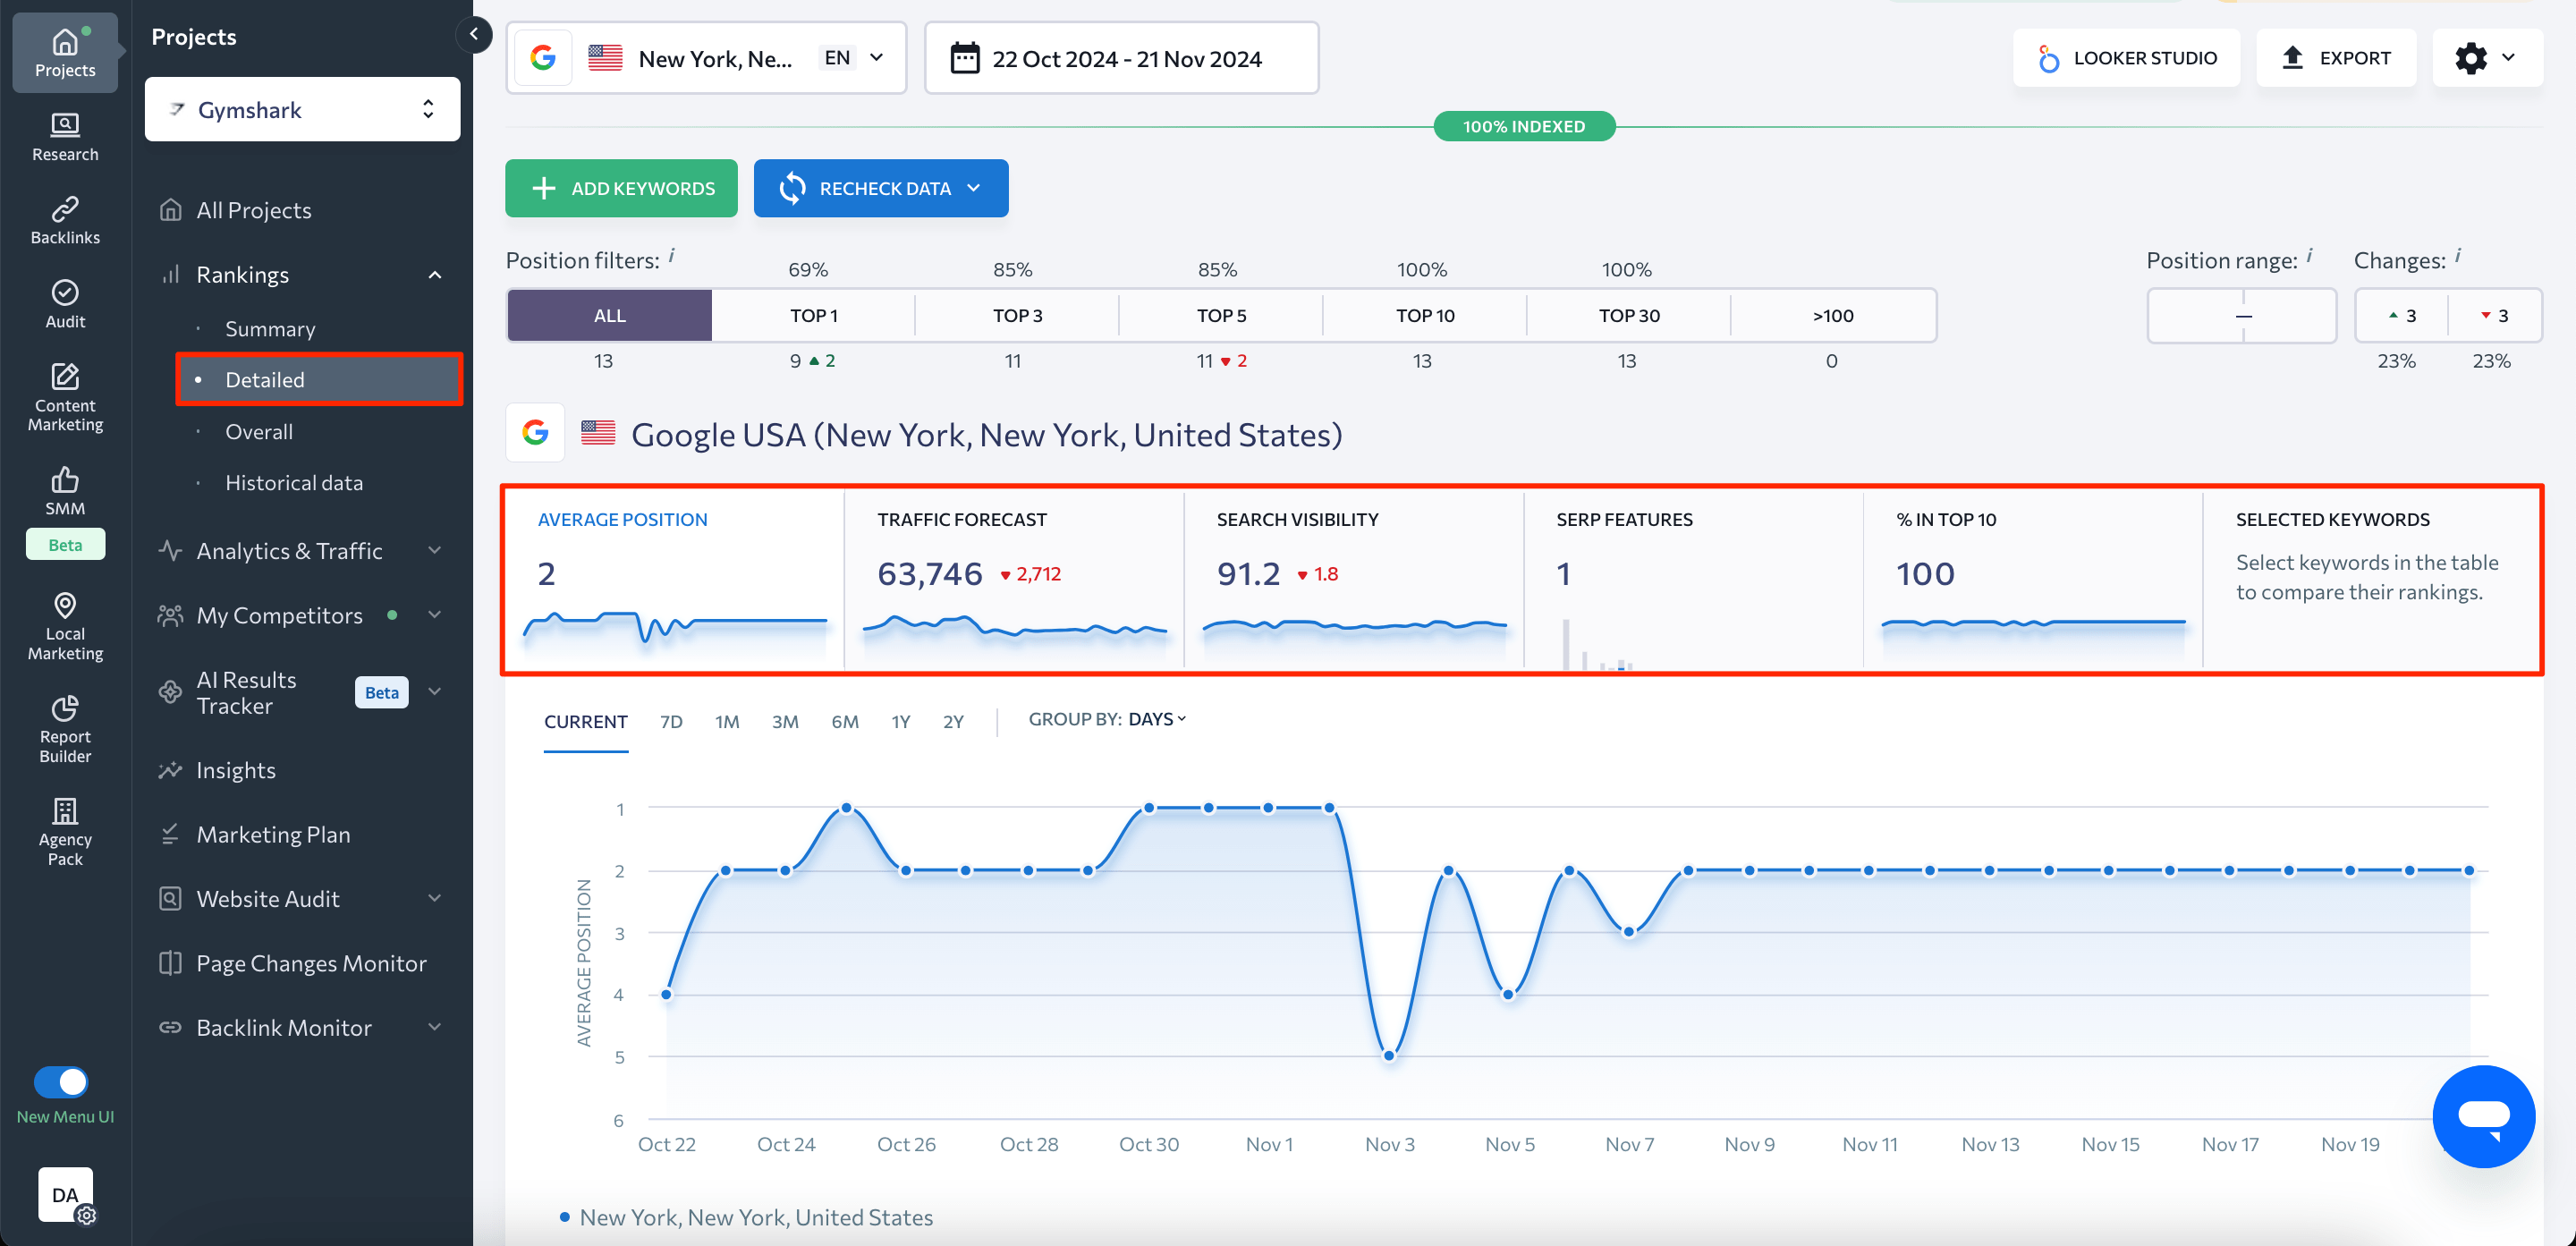Viewport: 2576px width, 1246px height.
Task: Click the Google search engine icon in top bar
Action: point(543,58)
